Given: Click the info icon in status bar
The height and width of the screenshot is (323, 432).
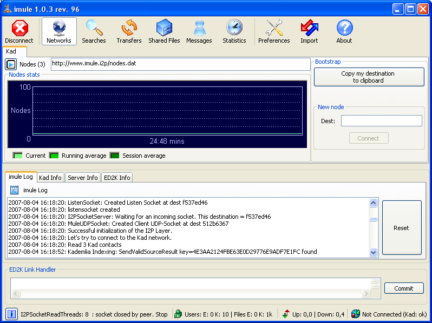Looking at the screenshot, I should [11, 314].
